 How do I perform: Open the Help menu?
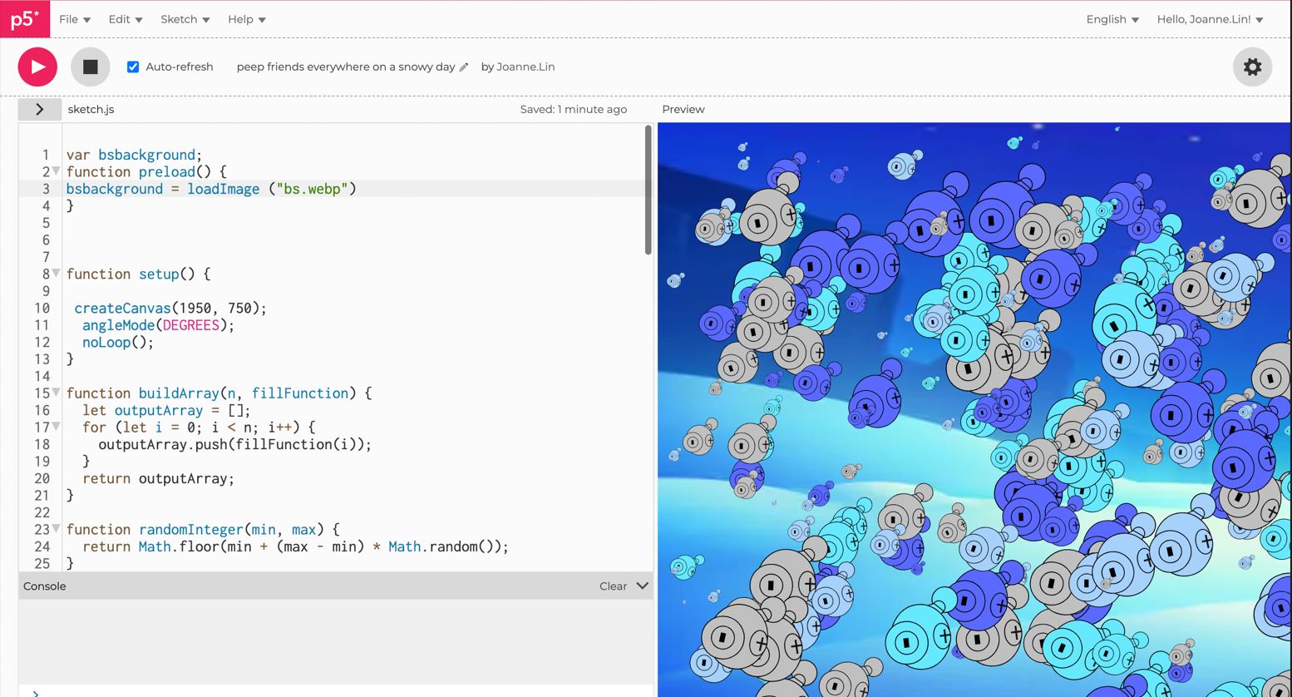246,19
